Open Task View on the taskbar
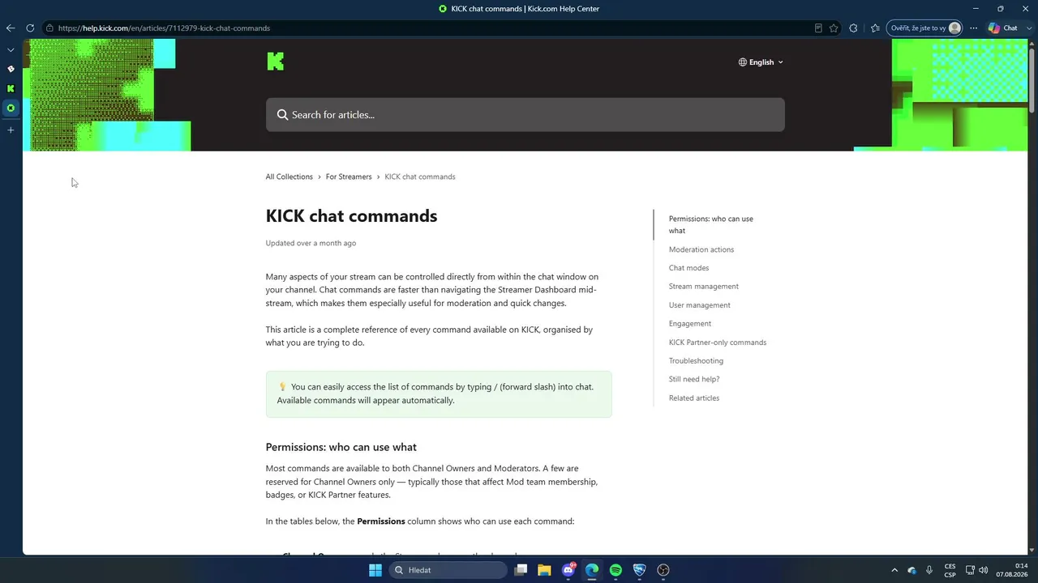This screenshot has width=1038, height=583. coord(521,570)
